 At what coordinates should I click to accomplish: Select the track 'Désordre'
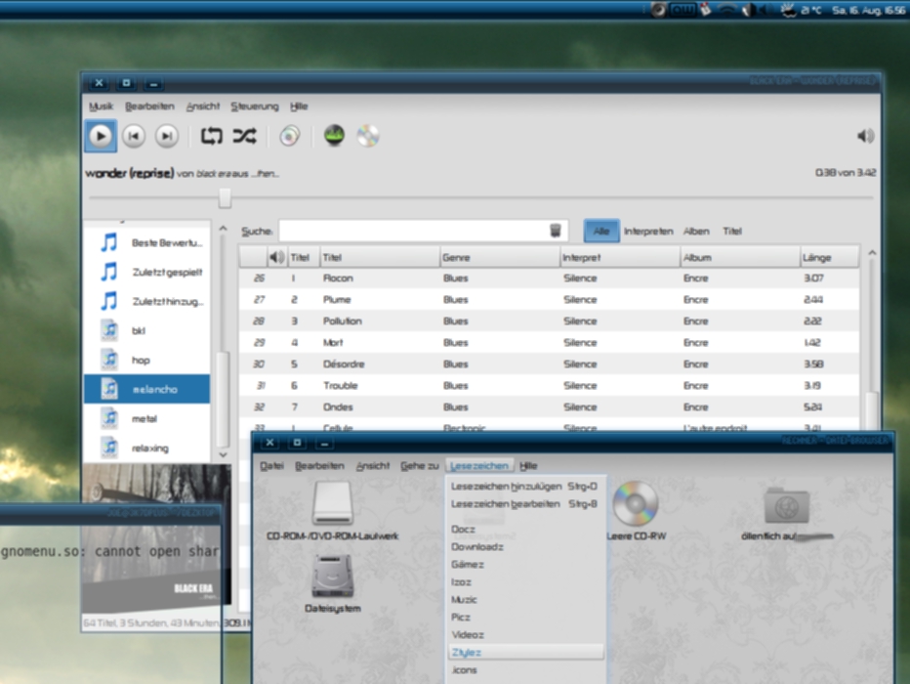click(x=549, y=364)
